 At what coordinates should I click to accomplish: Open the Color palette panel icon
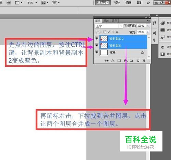[162, 23]
